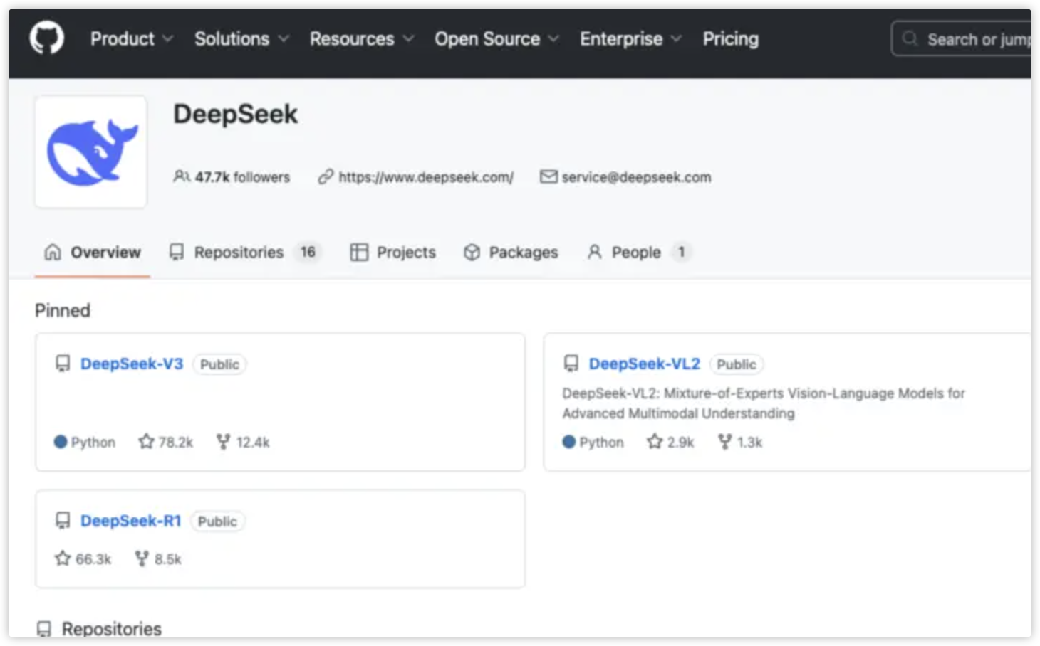1040x646 pixels.
Task: Click the Public label on DeepSeek-V3
Action: [219, 364]
